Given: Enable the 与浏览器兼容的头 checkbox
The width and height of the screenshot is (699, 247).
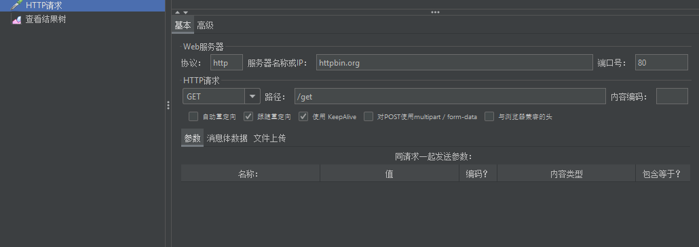Looking at the screenshot, I should pos(489,116).
